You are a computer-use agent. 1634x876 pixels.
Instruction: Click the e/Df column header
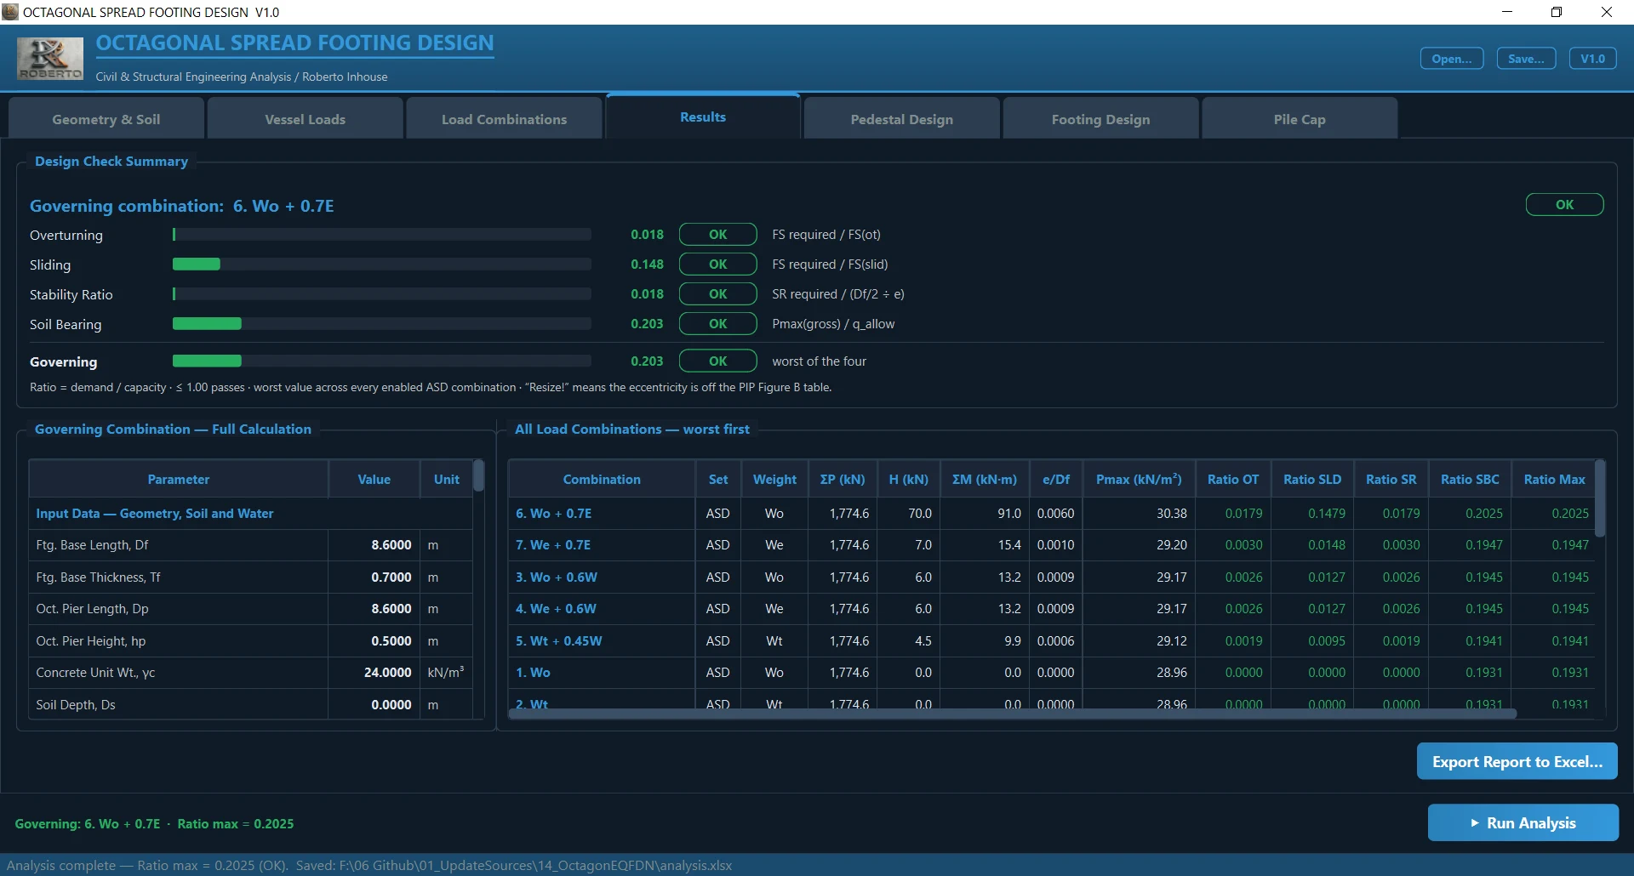coord(1056,479)
